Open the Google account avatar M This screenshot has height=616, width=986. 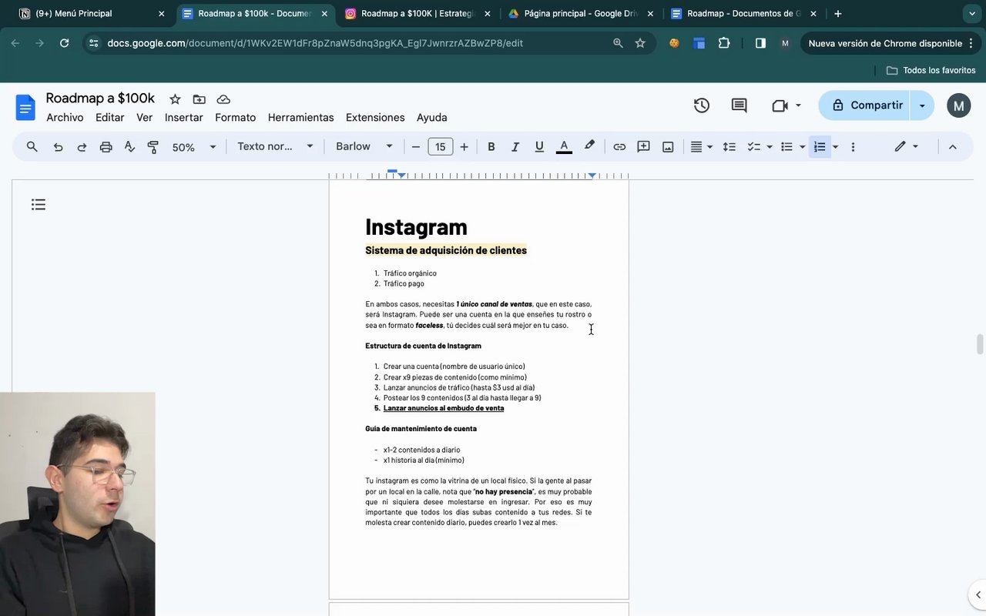[x=958, y=105]
